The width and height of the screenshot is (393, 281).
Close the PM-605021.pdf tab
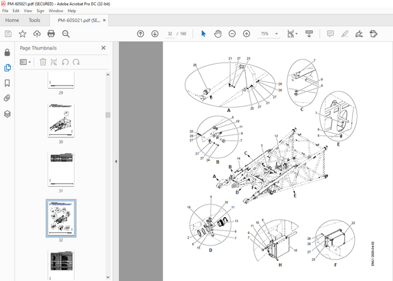[104, 20]
